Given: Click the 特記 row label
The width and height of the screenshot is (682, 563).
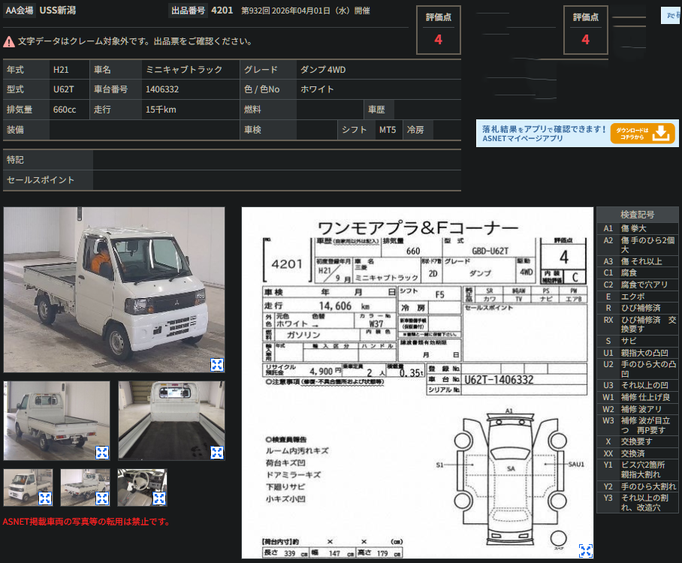Looking at the screenshot, I should click(48, 160).
